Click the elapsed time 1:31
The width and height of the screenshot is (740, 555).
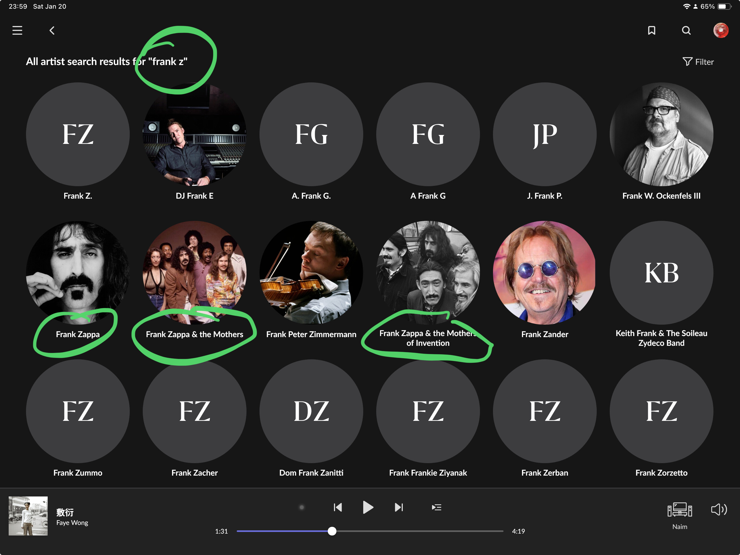point(221,531)
